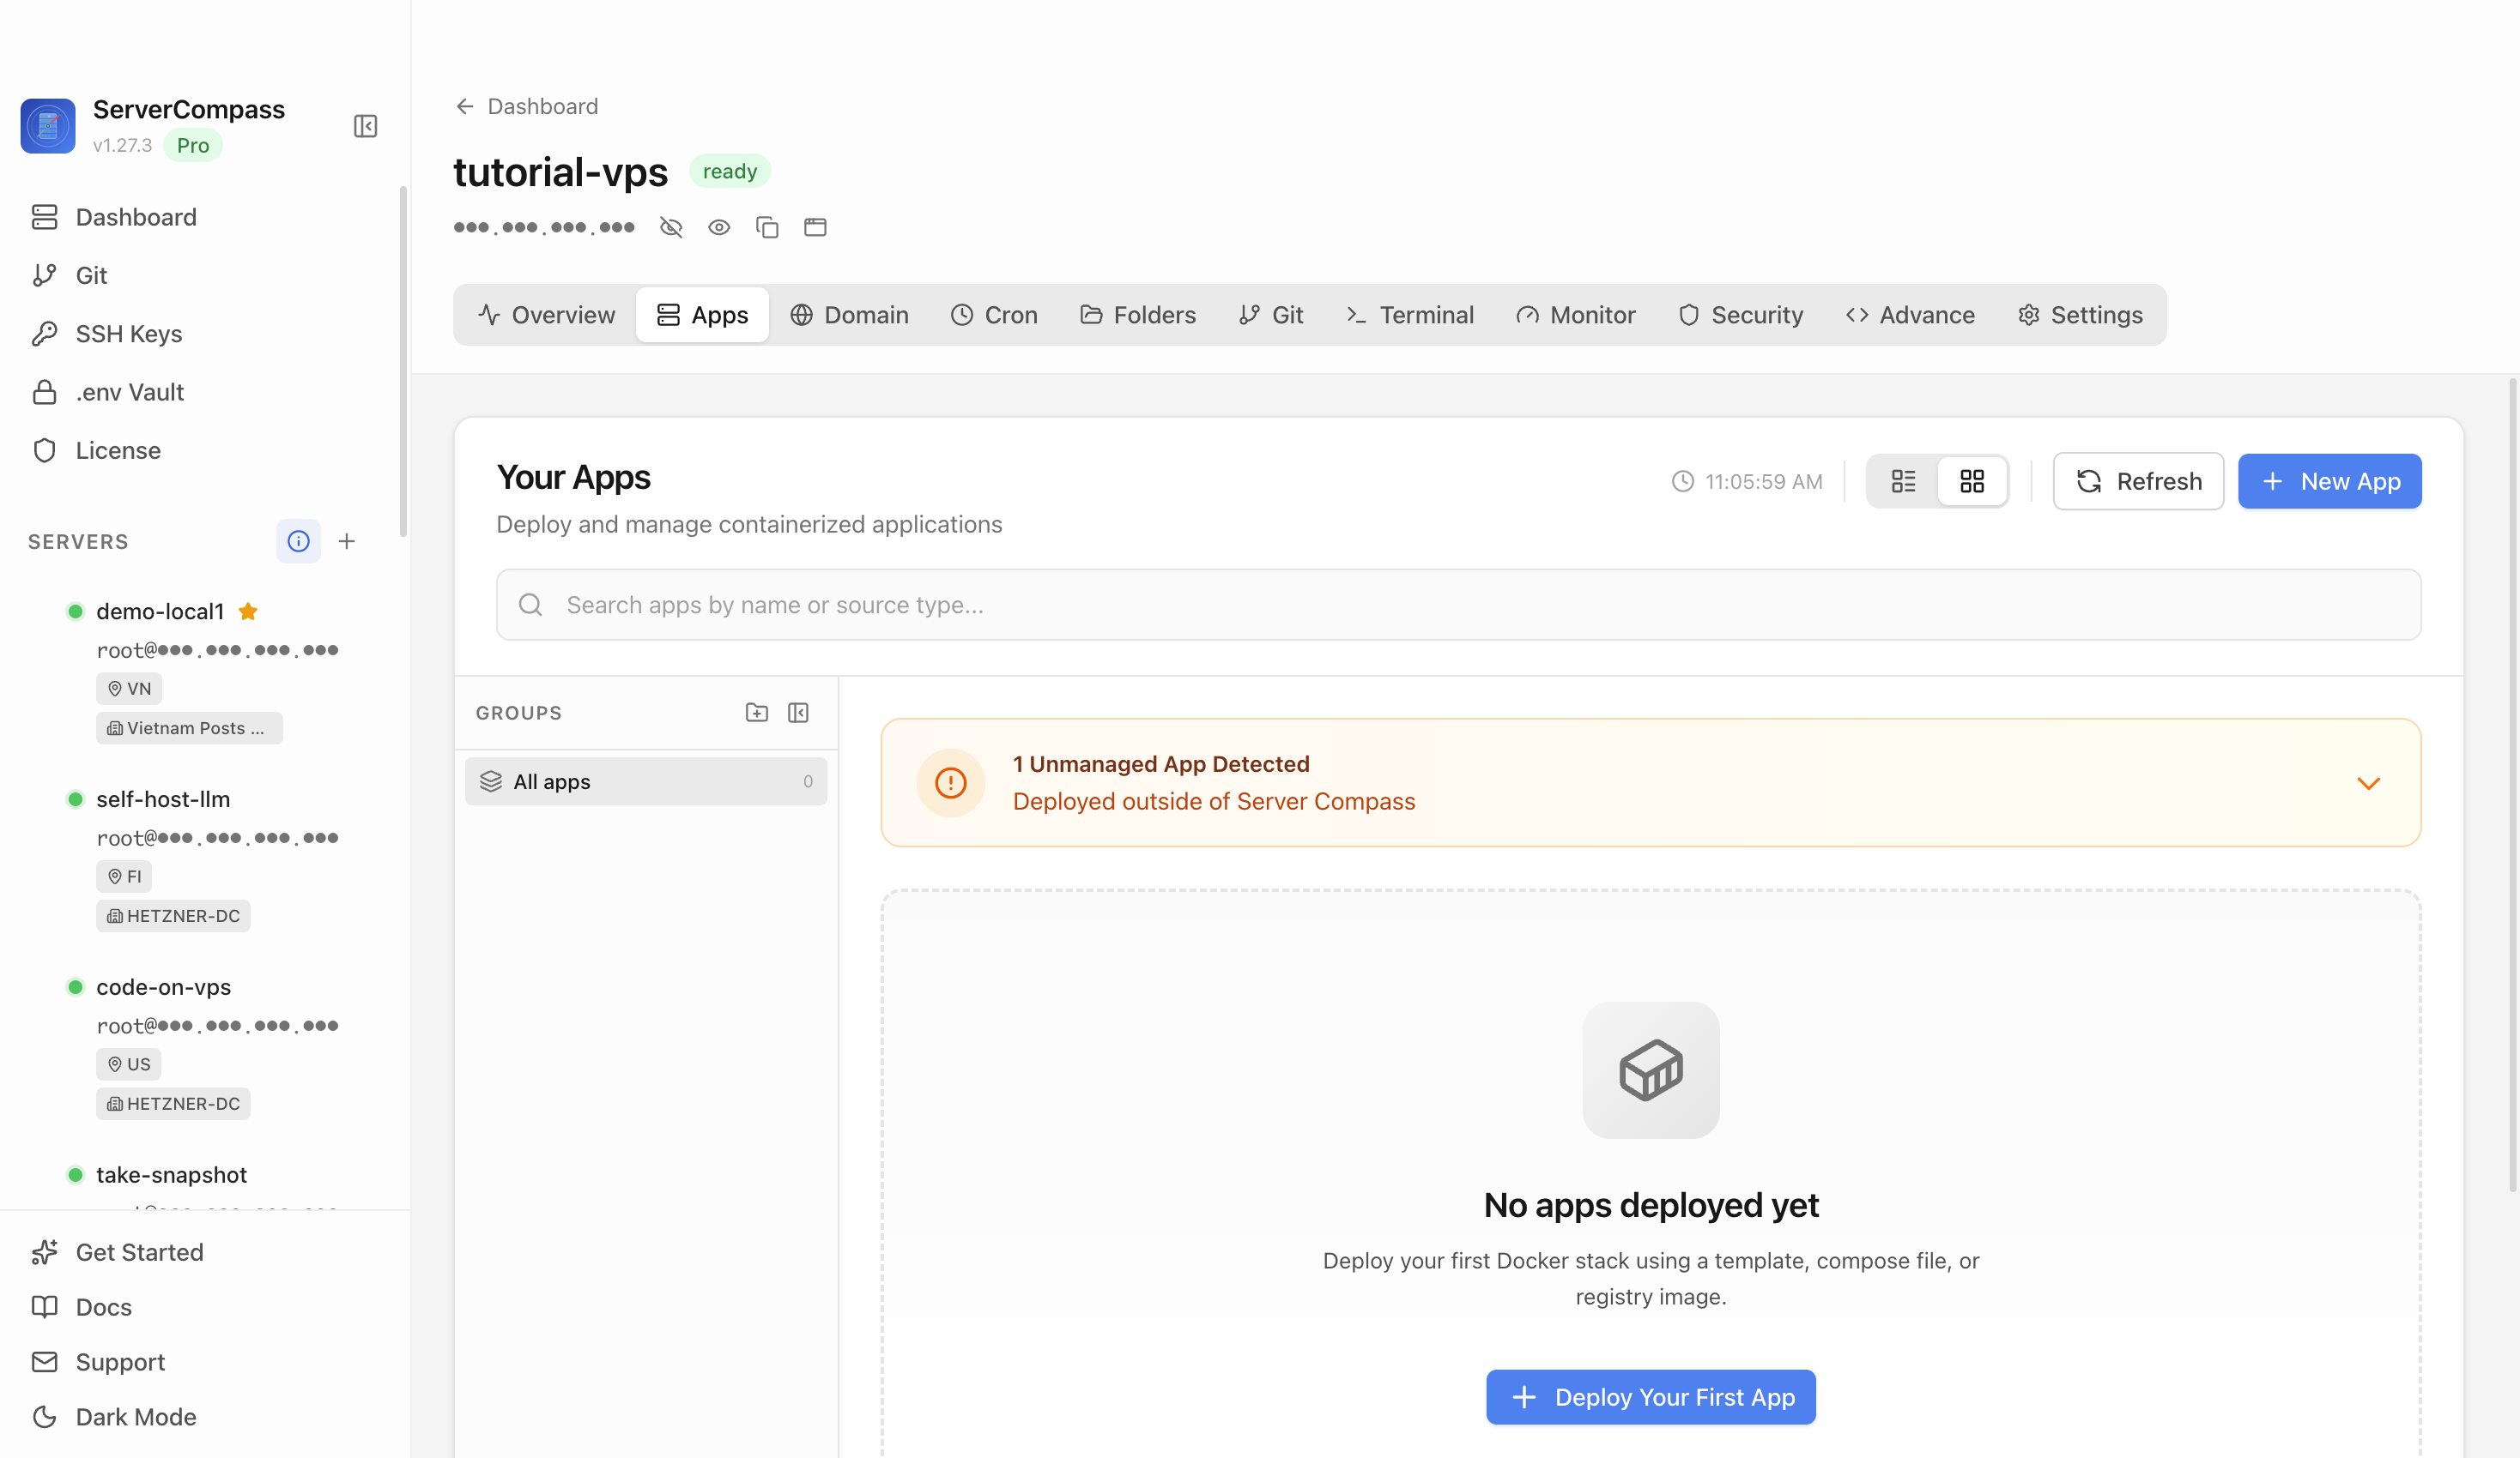
Task: Reveal the server IP with the eye icon
Action: pos(719,228)
